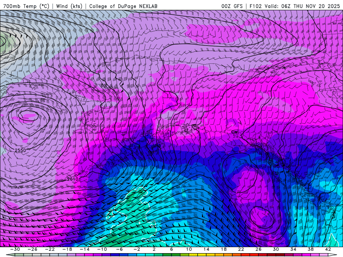Click the '38' colorbar scale label
343x257 pixels.
(310, 249)
